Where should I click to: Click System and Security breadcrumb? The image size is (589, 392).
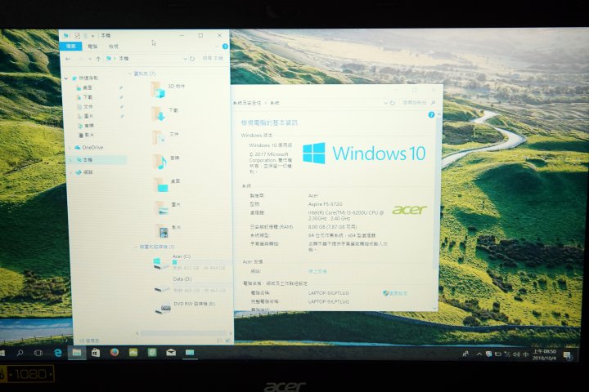click(x=247, y=103)
